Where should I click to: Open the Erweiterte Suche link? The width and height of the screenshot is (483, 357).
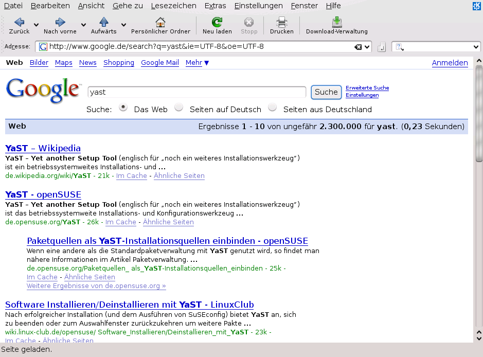click(x=367, y=88)
